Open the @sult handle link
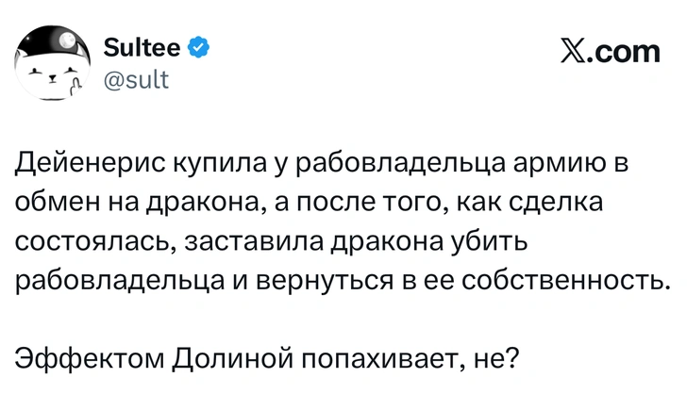 point(134,80)
